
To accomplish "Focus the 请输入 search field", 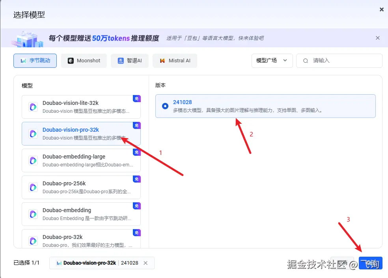I will (339, 61).
